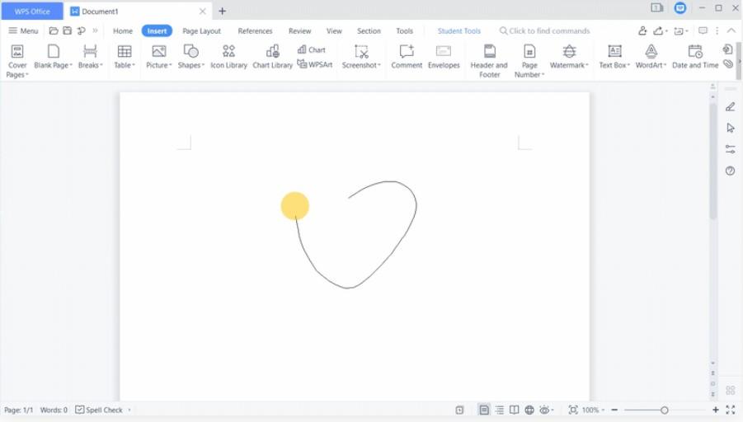The height and width of the screenshot is (422, 743).
Task: Click the Open folder icon
Action: tap(54, 30)
